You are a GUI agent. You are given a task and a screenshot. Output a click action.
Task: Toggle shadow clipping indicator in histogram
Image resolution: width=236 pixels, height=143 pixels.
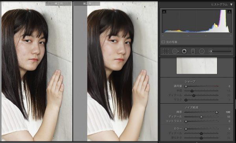click(164, 11)
